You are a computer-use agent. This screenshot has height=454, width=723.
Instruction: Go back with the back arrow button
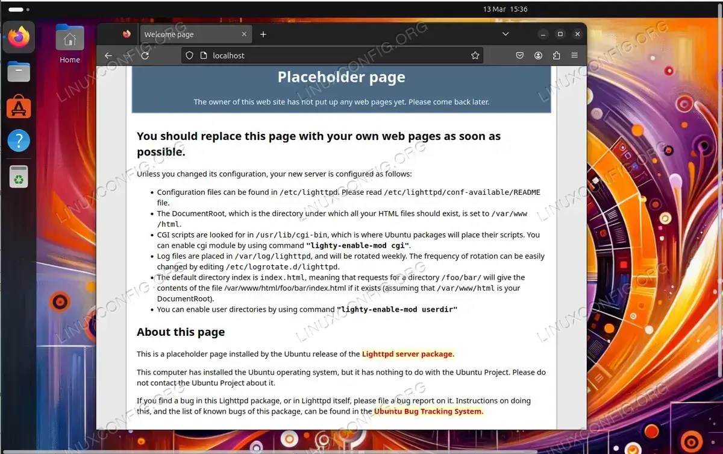pos(108,55)
